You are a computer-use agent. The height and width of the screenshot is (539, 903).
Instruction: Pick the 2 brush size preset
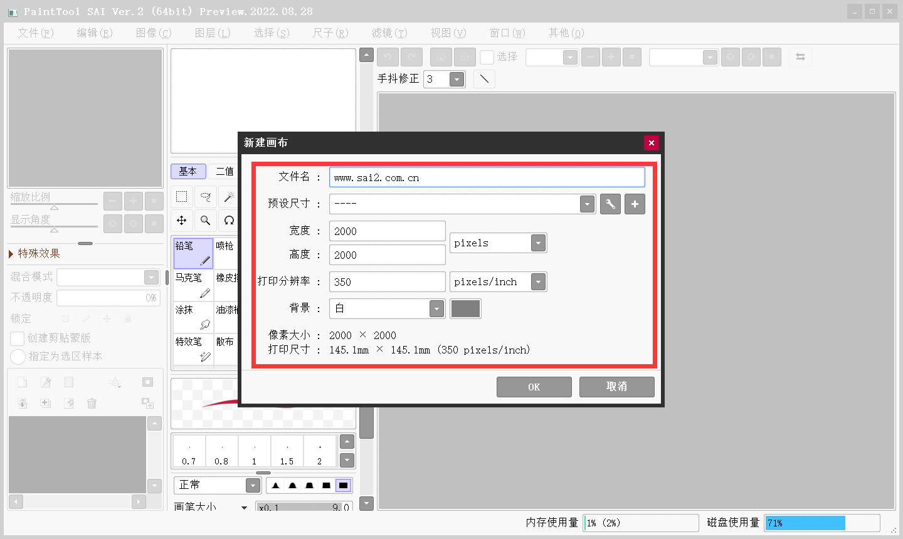(x=320, y=451)
